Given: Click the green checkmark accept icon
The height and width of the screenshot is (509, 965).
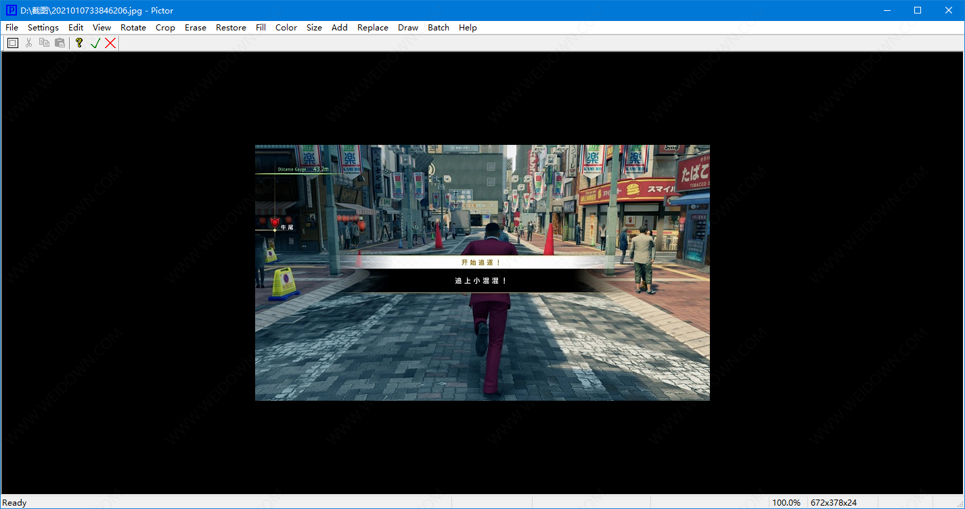Looking at the screenshot, I should tap(95, 43).
